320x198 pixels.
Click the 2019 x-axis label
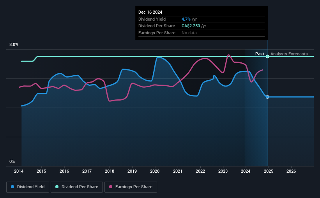point(132,171)
